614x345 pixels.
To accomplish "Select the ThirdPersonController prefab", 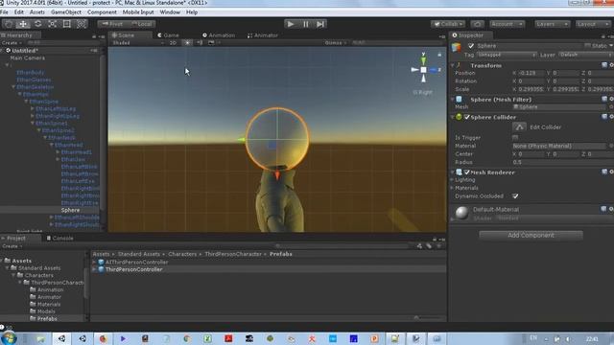I will tap(133, 269).
